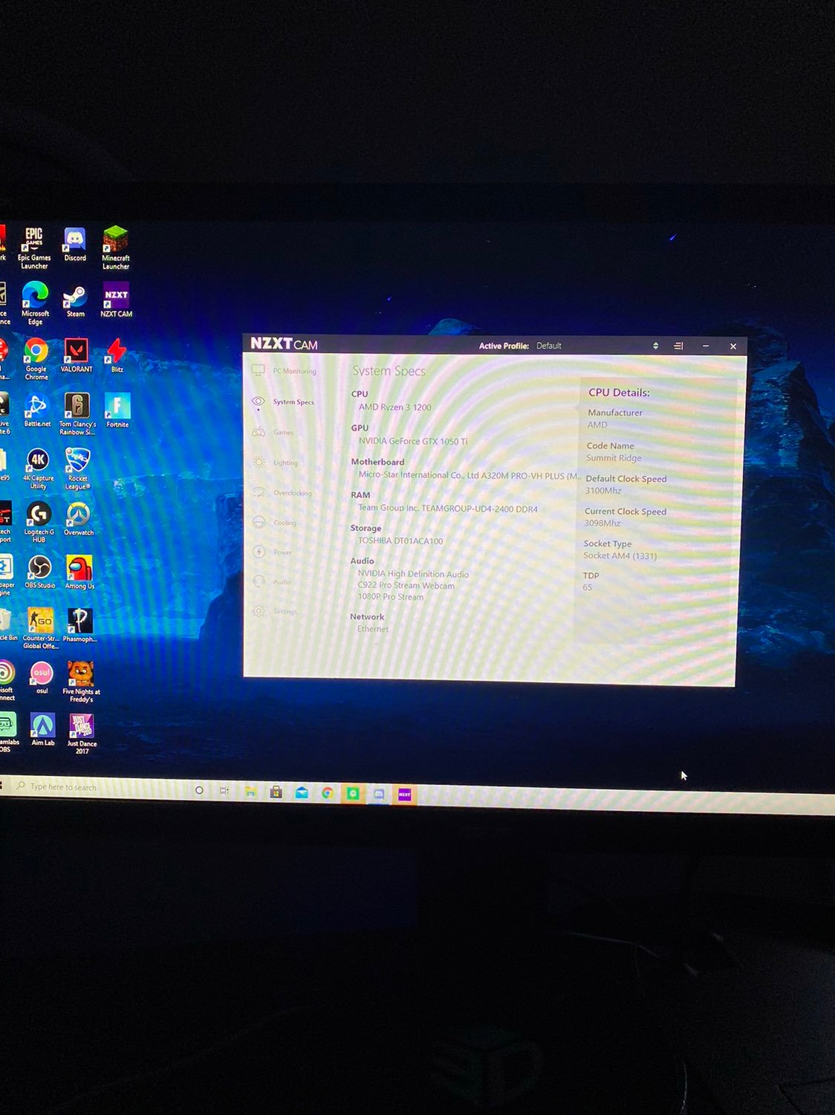
Task: Open the NZXT CAM mini-mode list icon
Action: coord(678,346)
